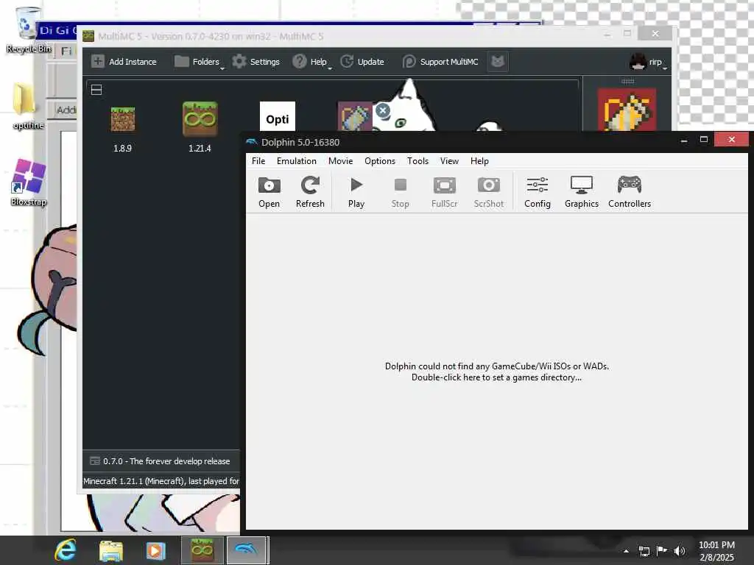Image resolution: width=754 pixels, height=565 pixels.
Task: Select the Opti instance icon
Action: pyautogui.click(x=278, y=116)
